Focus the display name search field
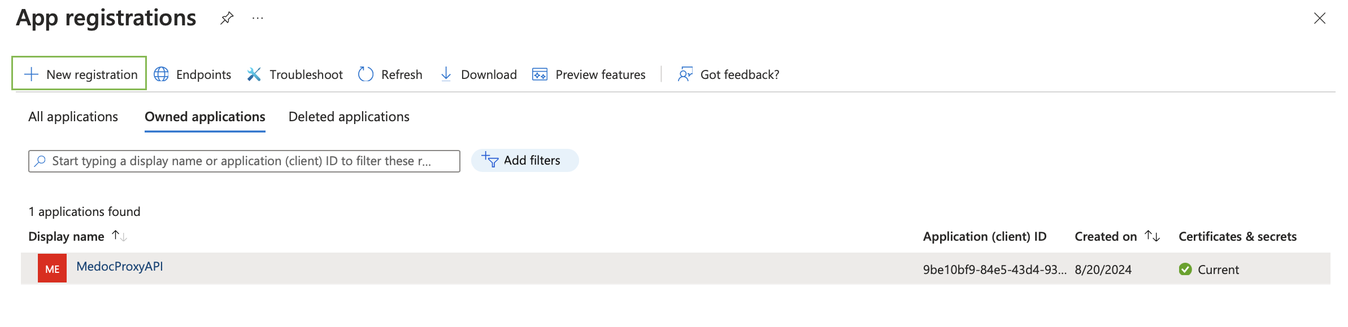 tap(243, 161)
